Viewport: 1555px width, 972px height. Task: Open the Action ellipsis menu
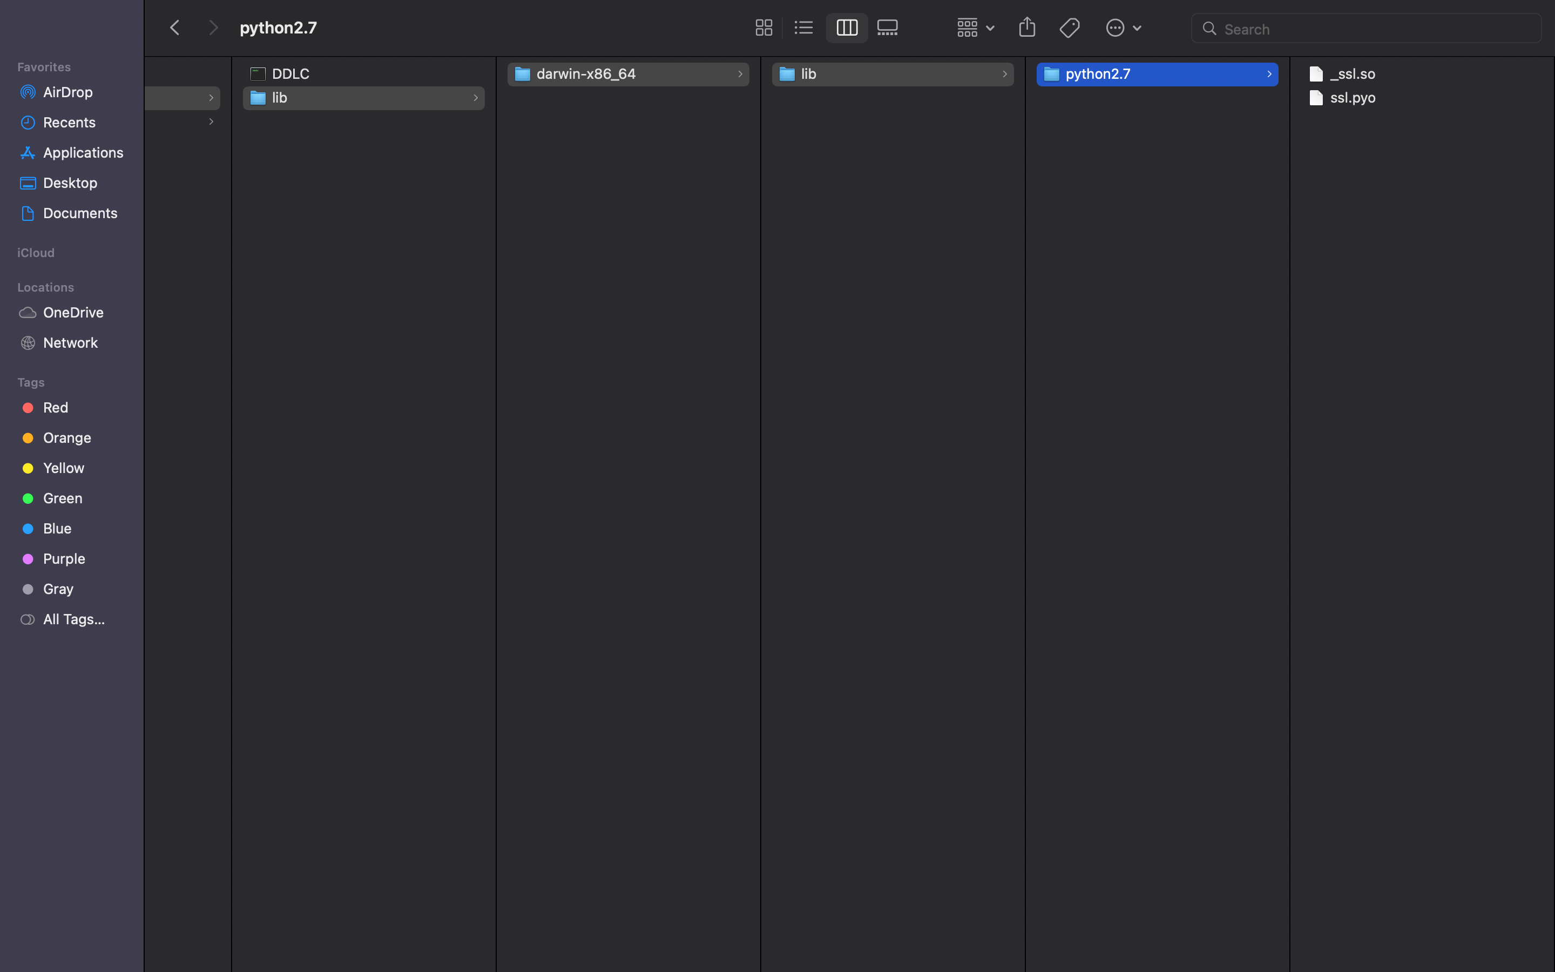pos(1123,28)
